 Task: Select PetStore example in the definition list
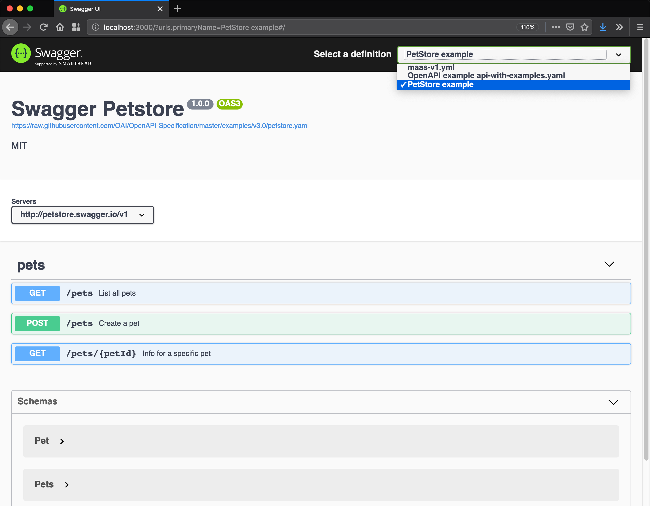pyautogui.click(x=513, y=85)
